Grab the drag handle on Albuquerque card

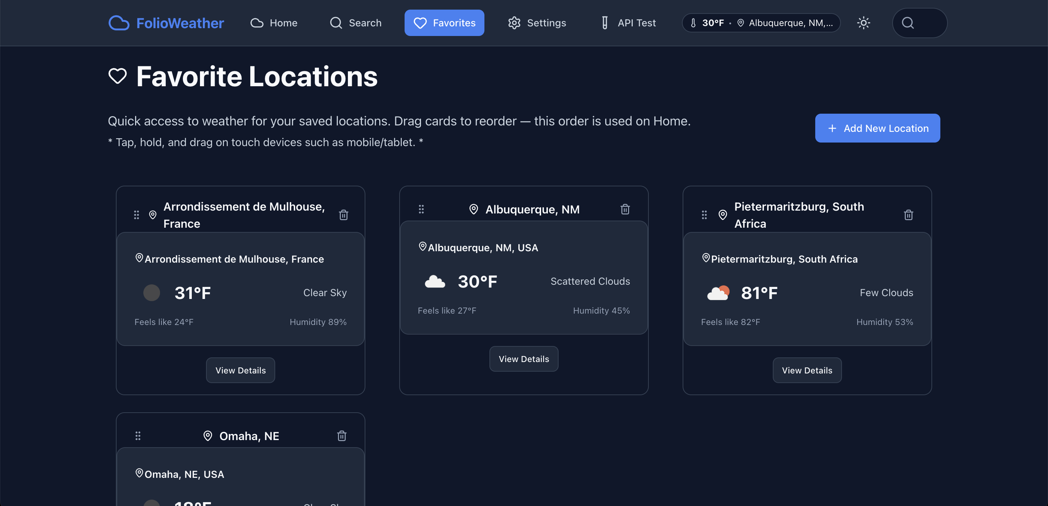pos(421,209)
